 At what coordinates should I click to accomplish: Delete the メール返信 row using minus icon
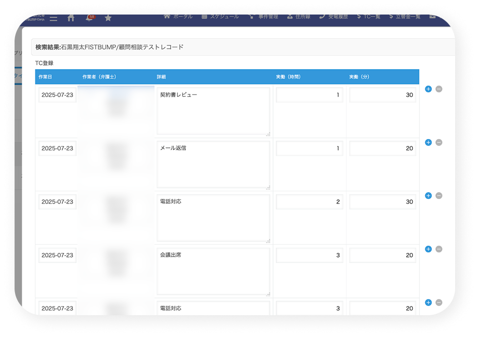click(x=439, y=143)
